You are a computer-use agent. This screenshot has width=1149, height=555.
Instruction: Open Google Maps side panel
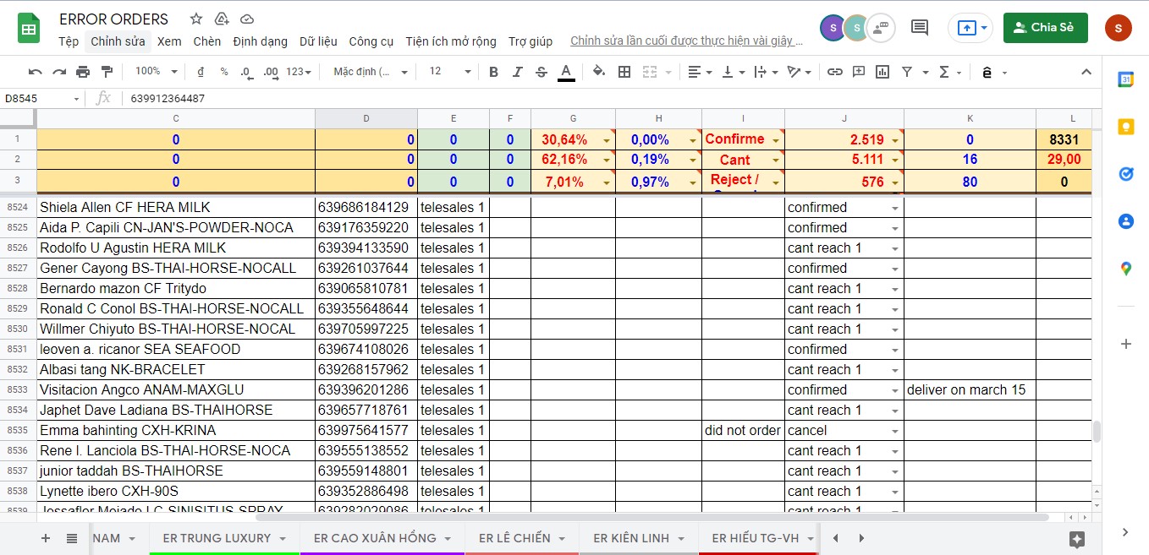coord(1125,269)
